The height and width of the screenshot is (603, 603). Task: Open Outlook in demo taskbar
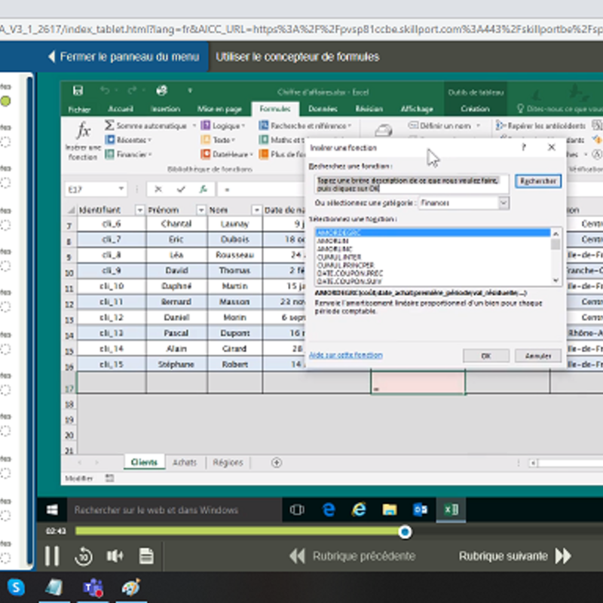[x=420, y=510]
